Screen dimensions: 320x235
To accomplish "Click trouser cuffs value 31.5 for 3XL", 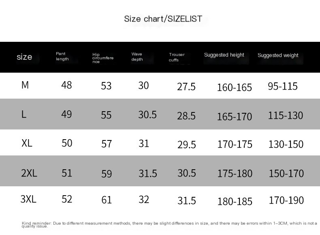I will [x=186, y=201].
